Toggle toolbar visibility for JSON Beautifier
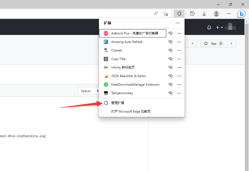Viewport: 249px width, 171px height. [171, 76]
